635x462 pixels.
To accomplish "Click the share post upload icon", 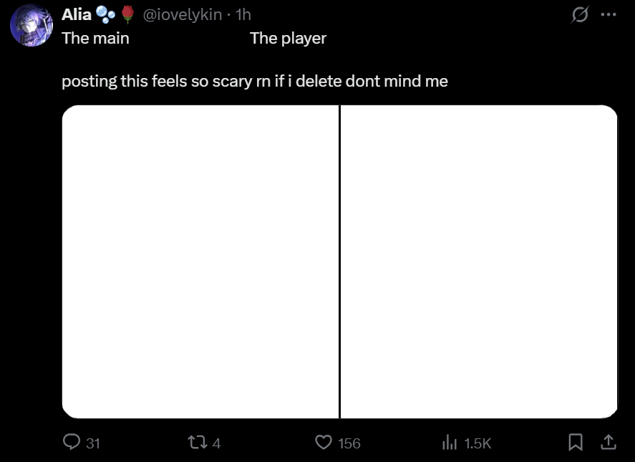I will [608, 443].
